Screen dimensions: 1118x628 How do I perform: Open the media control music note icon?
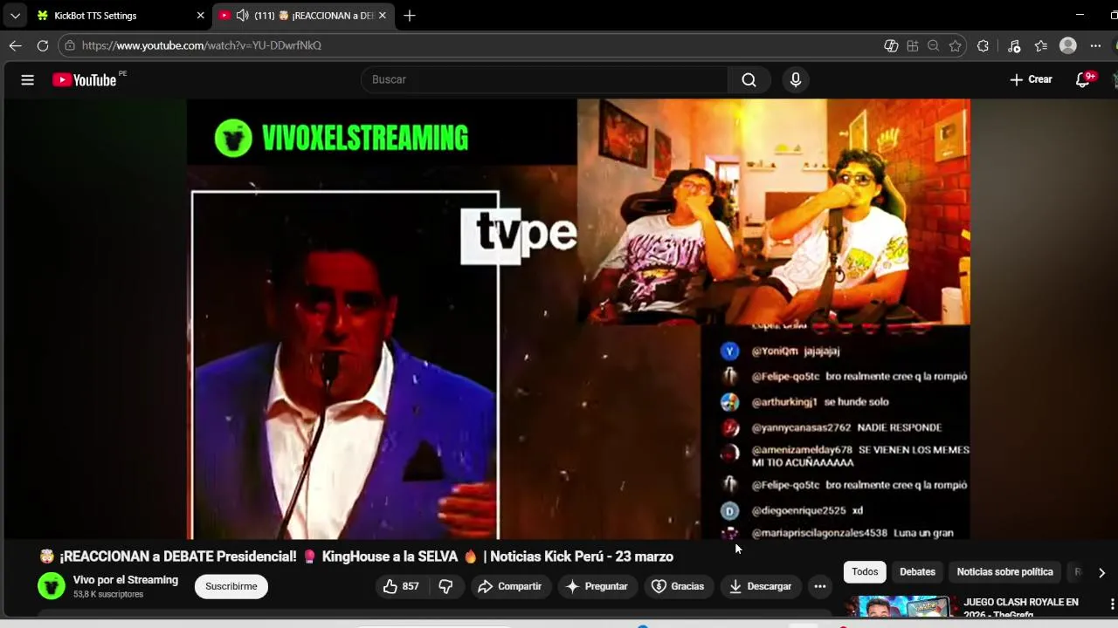point(1013,45)
